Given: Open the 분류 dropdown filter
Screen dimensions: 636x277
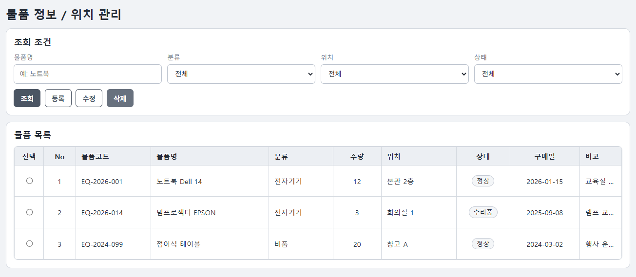Looking at the screenshot, I should tap(241, 74).
